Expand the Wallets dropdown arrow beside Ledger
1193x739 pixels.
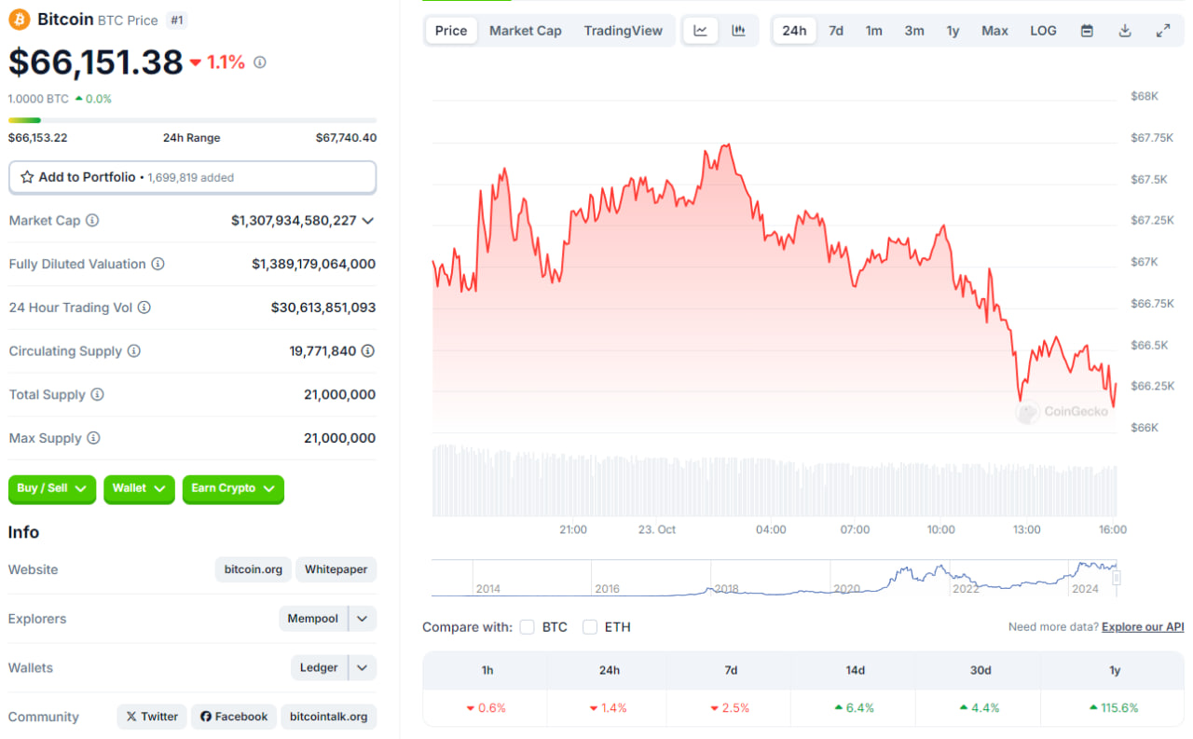[x=363, y=667]
